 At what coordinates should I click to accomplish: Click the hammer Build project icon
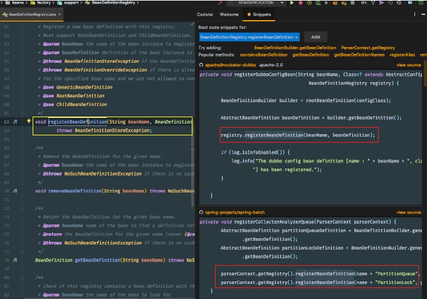click(219, 3)
